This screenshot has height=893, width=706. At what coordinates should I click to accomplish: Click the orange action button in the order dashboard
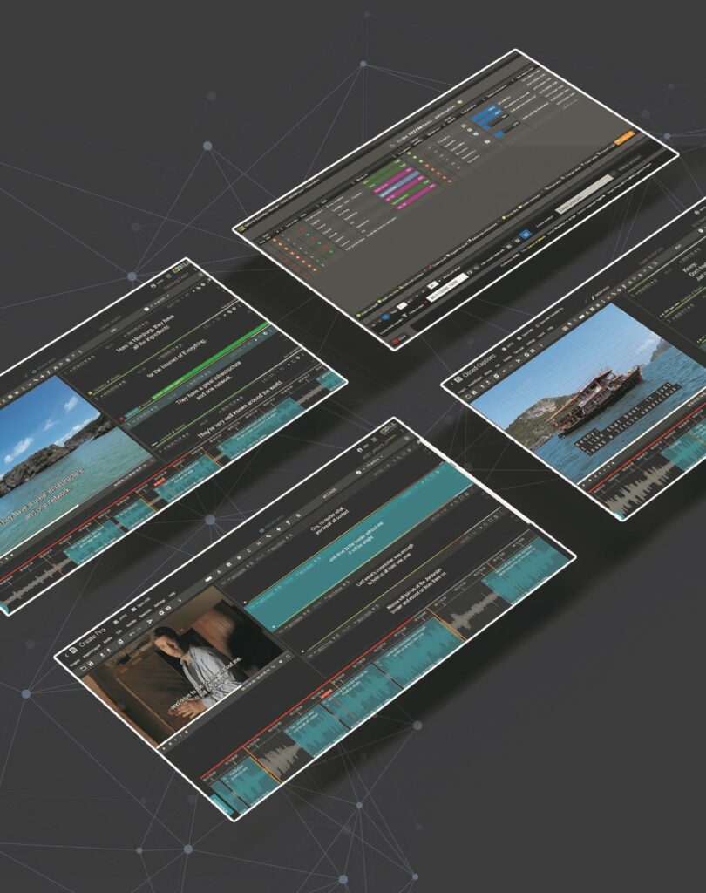626,136
